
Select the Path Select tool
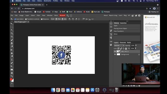tap(12, 66)
